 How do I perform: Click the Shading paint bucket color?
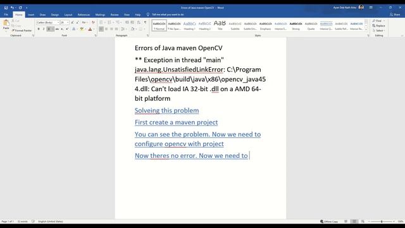(x=132, y=29)
